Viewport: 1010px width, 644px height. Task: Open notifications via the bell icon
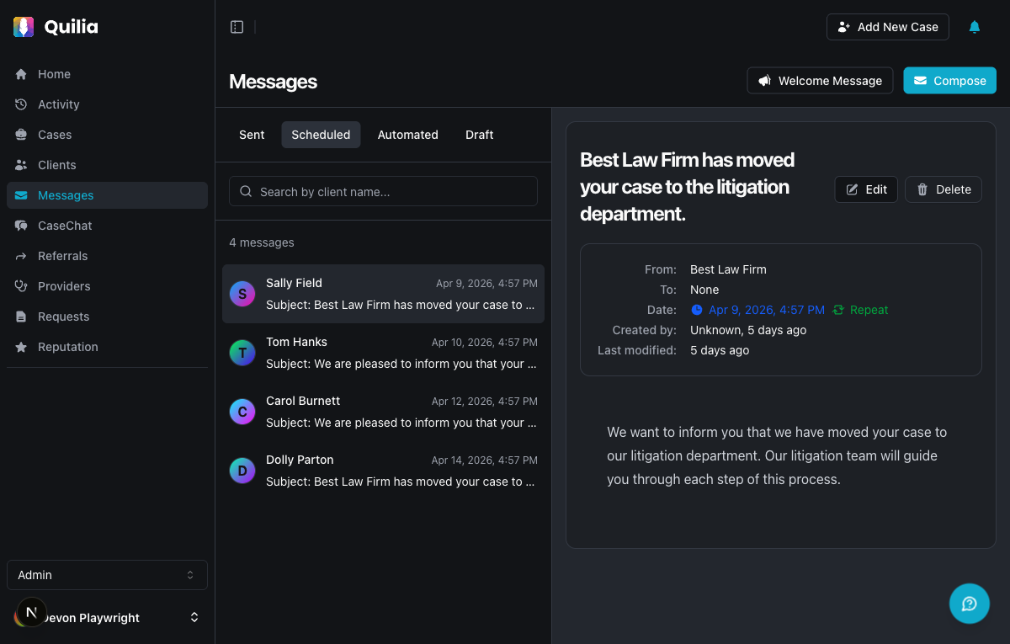pos(974,26)
